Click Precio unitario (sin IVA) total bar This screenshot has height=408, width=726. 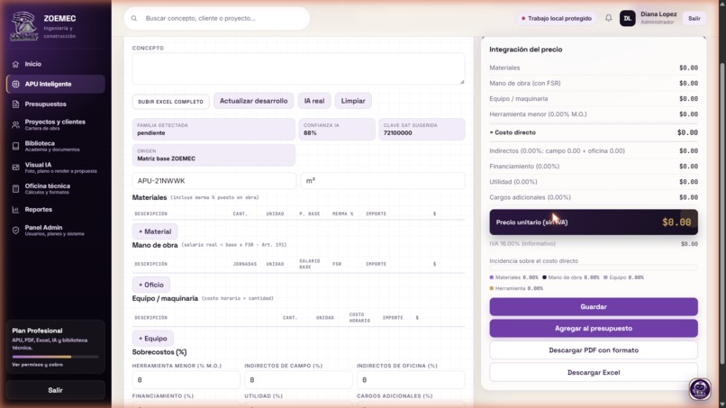click(x=593, y=222)
